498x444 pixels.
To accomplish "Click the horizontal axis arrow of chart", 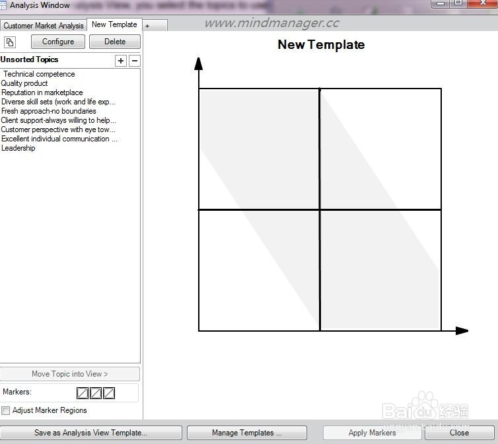I will pos(462,330).
